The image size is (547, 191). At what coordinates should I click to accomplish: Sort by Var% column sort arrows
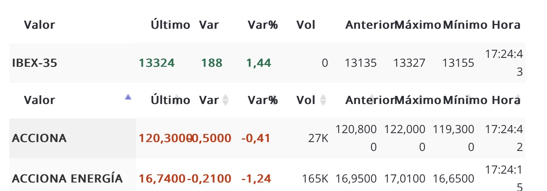pos(275,100)
